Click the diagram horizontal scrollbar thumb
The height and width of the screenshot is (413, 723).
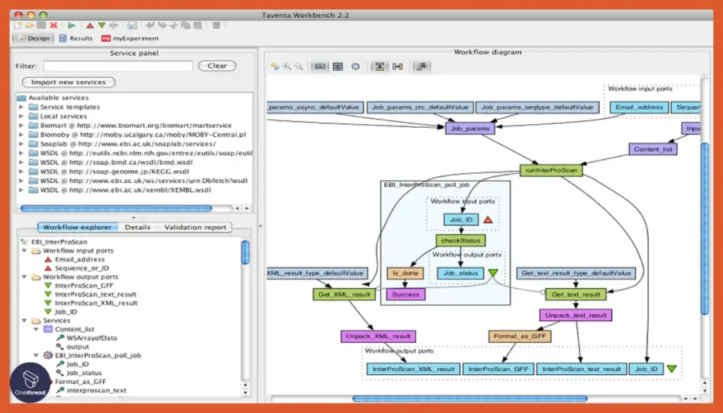click(470, 399)
